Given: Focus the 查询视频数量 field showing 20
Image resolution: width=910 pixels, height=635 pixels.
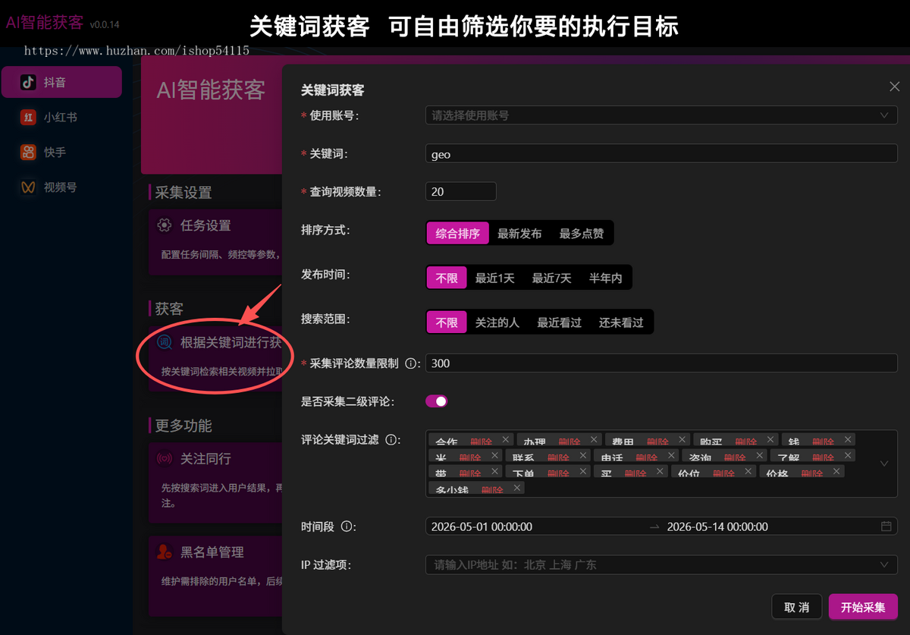Looking at the screenshot, I should (461, 191).
